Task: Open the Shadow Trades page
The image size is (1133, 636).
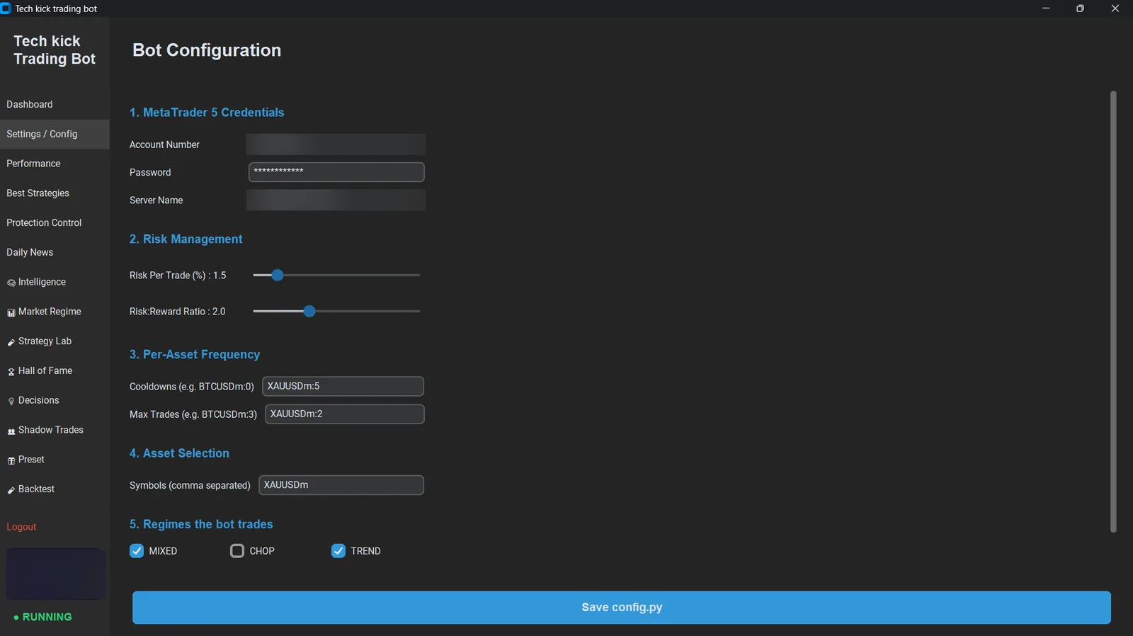Action: [x=55, y=430]
